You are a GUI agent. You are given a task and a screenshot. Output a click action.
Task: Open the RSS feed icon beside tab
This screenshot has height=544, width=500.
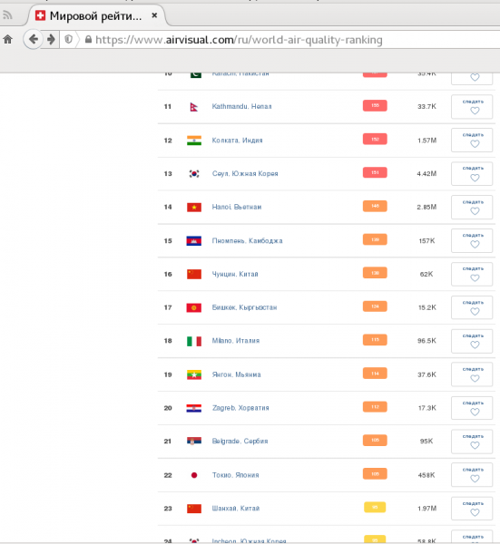point(7,15)
